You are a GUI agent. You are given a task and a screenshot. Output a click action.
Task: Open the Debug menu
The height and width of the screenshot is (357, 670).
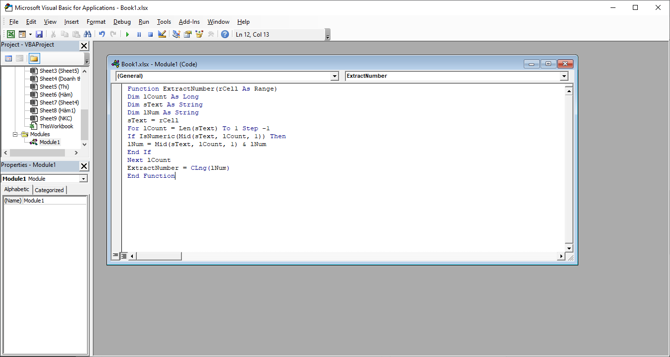(x=122, y=22)
